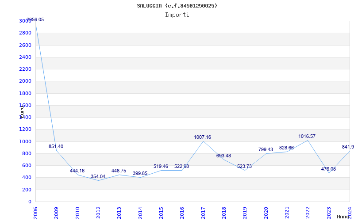The width and height of the screenshot is (354, 221).
Task: Click x-axis year 2014
Action: (x=140, y=213)
